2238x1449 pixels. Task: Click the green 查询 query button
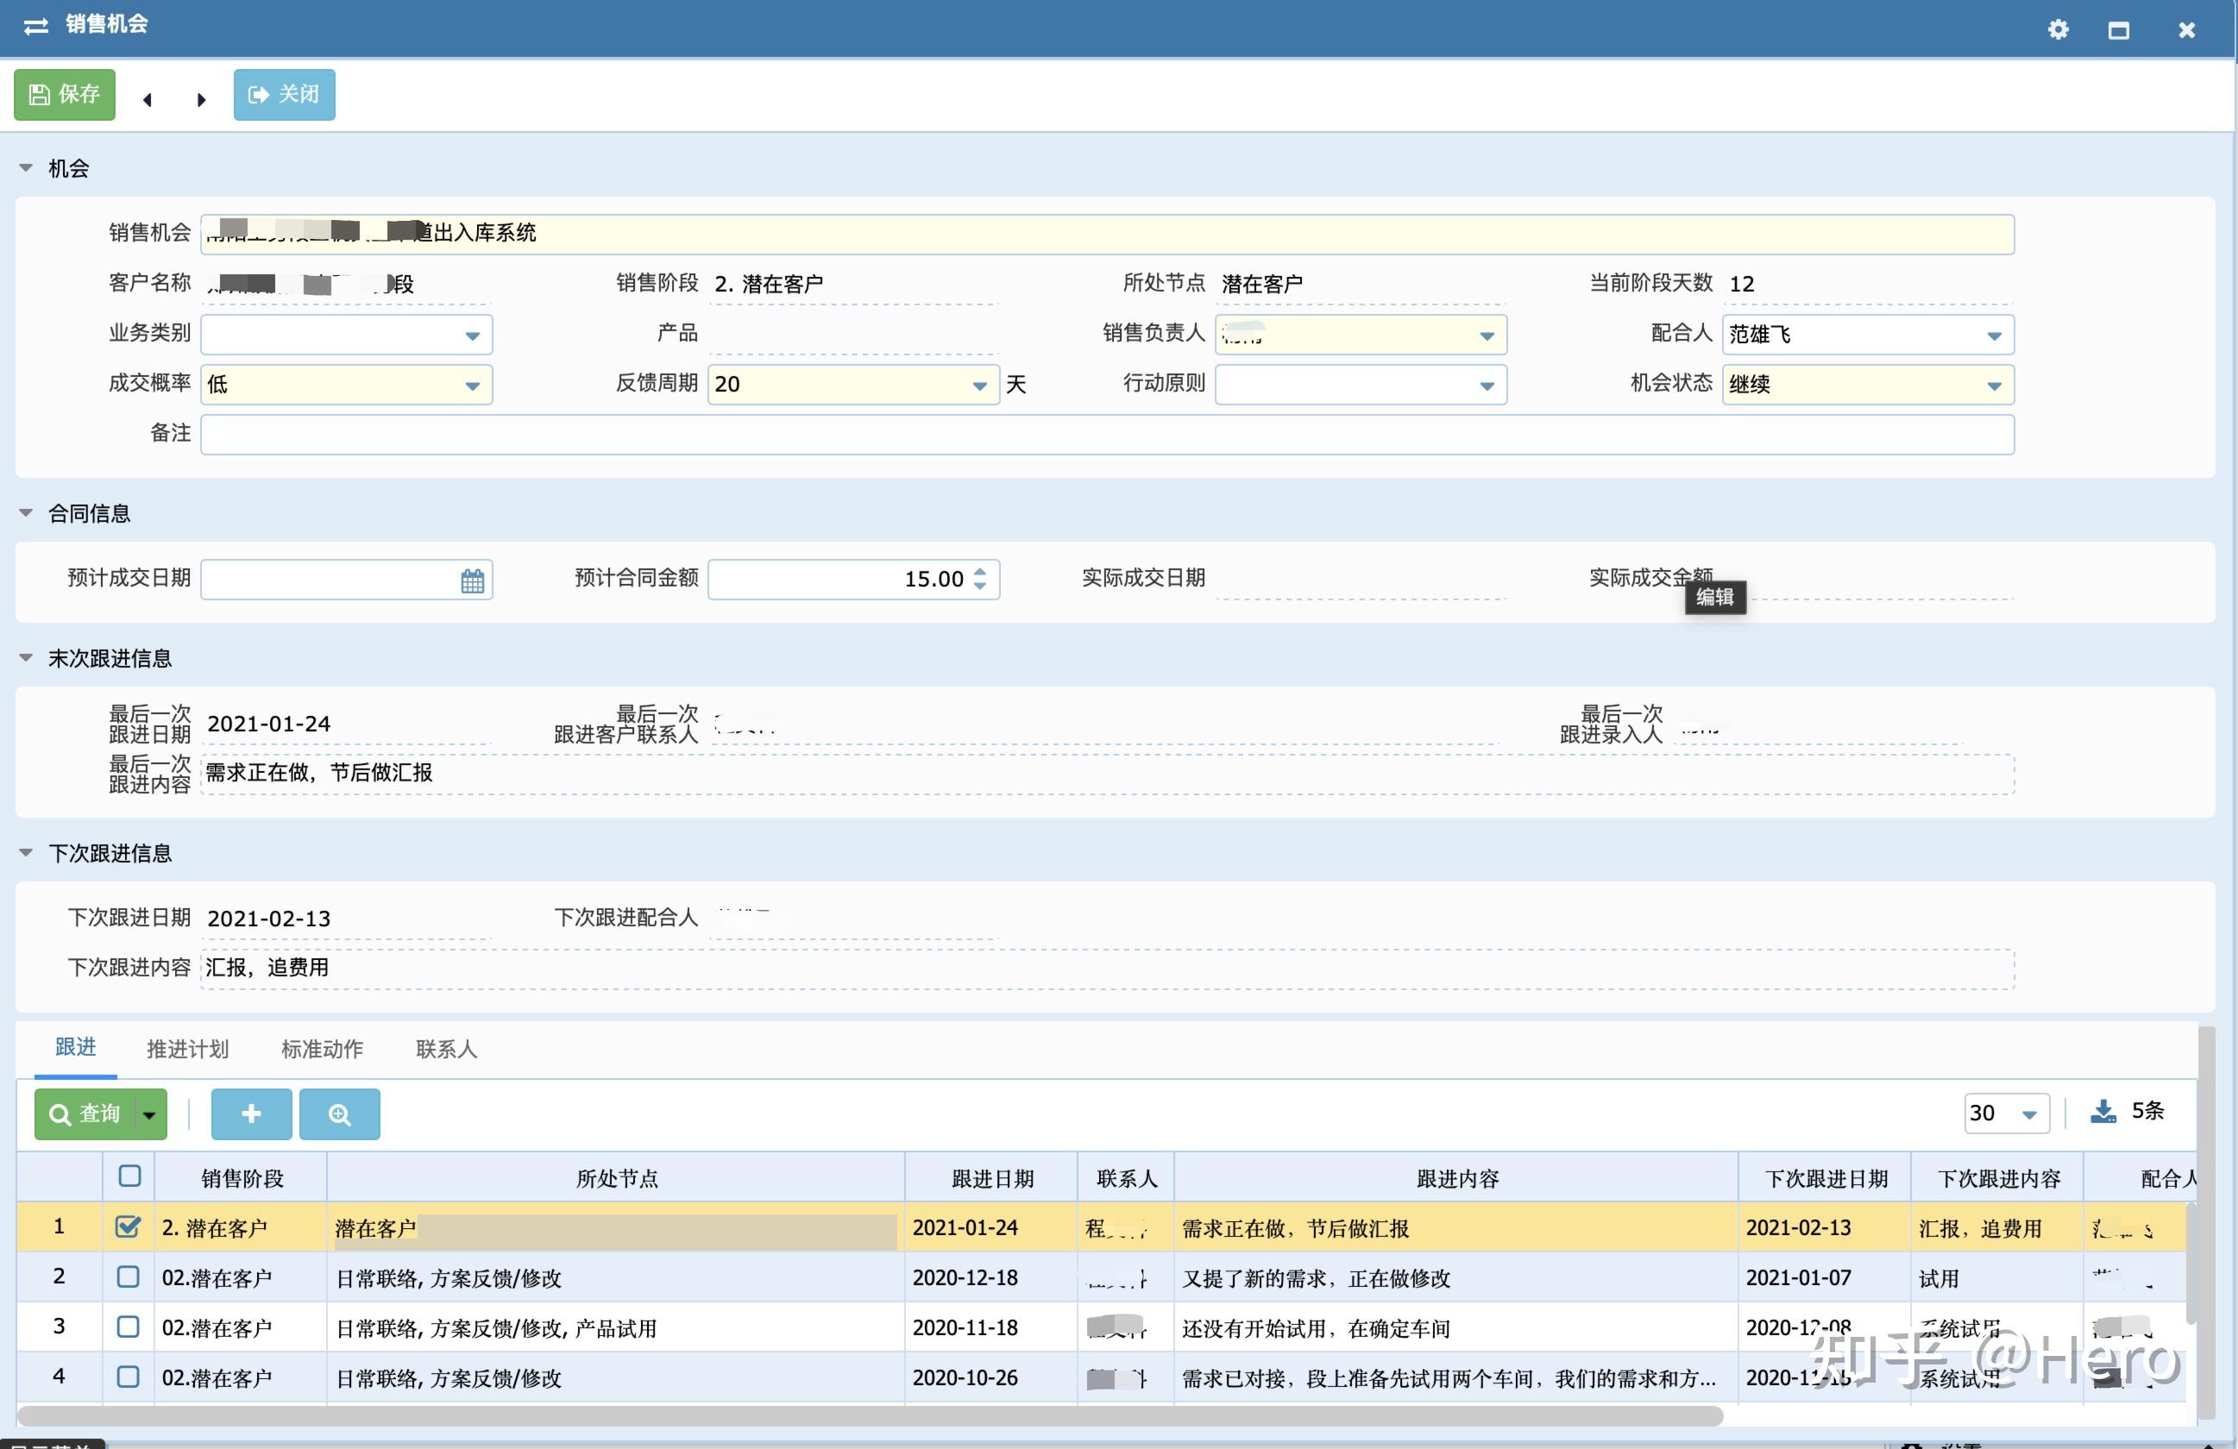(85, 1114)
